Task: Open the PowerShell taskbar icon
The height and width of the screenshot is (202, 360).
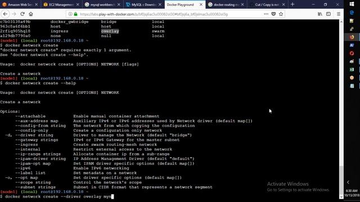Action: [352, 45]
